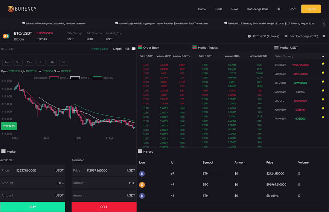Collapse the news ticker with the arrow button
Screen dimensions: 329x212
click(324, 23)
